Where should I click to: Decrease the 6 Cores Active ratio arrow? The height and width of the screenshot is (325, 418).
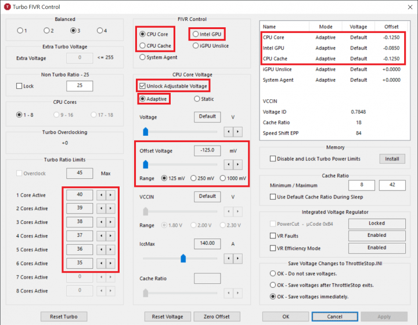pyautogui.click(x=101, y=263)
